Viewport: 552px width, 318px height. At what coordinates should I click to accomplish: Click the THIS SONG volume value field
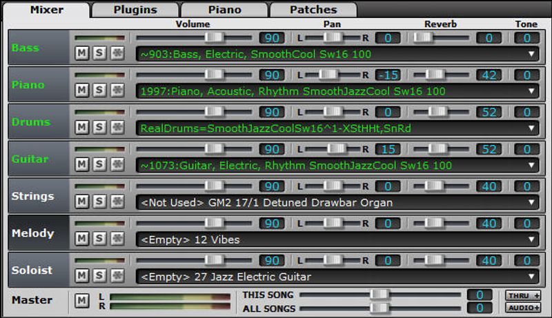pyautogui.click(x=480, y=295)
